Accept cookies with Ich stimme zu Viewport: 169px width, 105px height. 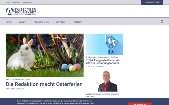point(140,104)
